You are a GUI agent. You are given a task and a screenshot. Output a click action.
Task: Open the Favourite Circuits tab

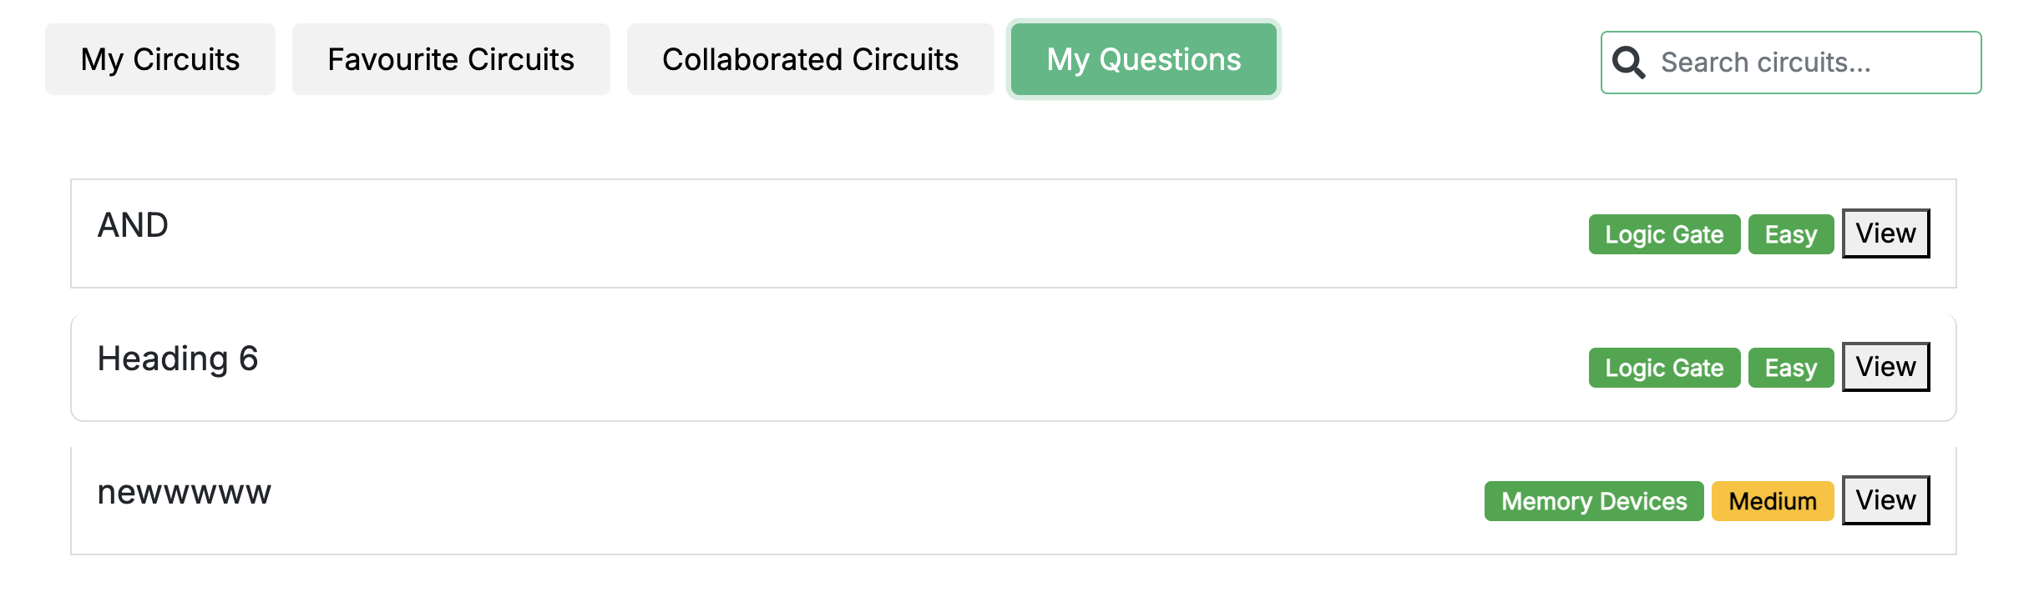pos(451,59)
